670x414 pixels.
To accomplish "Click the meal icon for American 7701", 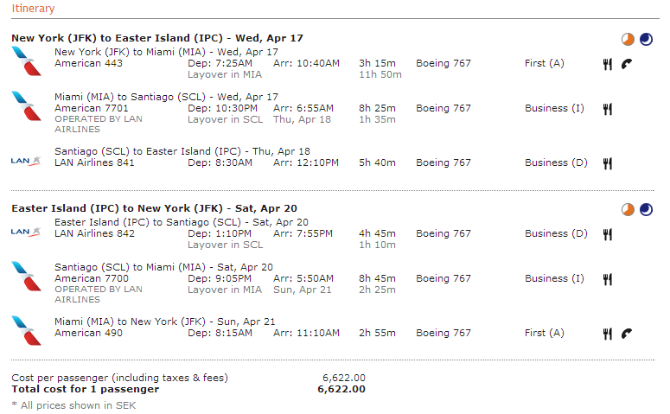I will tap(608, 109).
